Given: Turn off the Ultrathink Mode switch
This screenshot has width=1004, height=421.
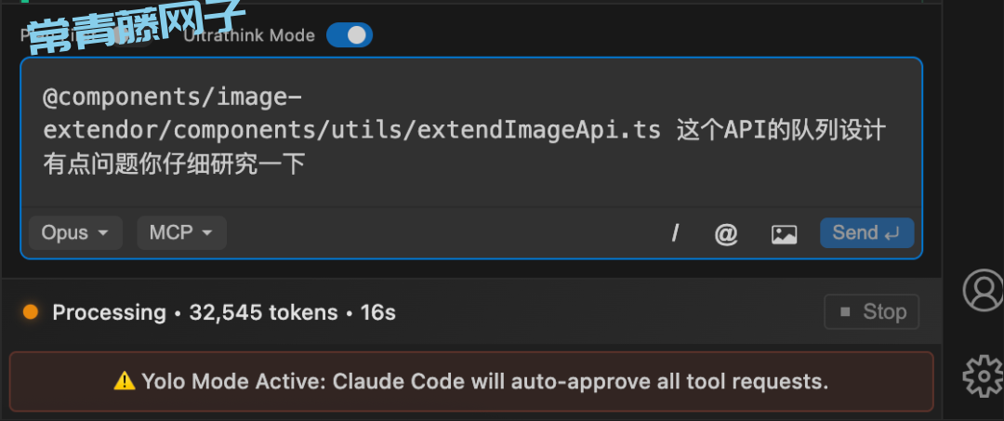Looking at the screenshot, I should pos(349,35).
